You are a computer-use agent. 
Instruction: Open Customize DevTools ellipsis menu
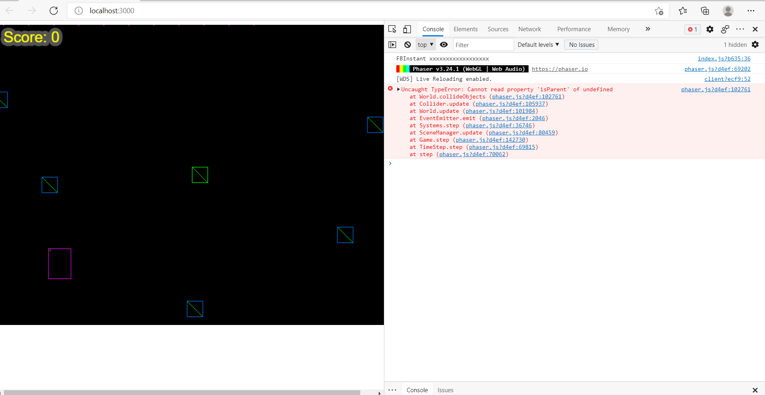tap(740, 29)
